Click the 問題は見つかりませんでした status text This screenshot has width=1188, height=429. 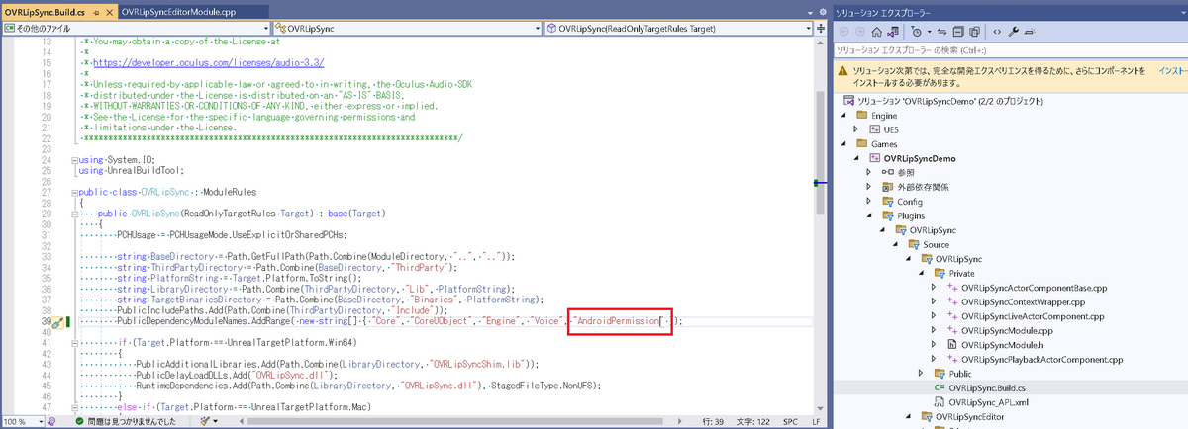coord(133,421)
